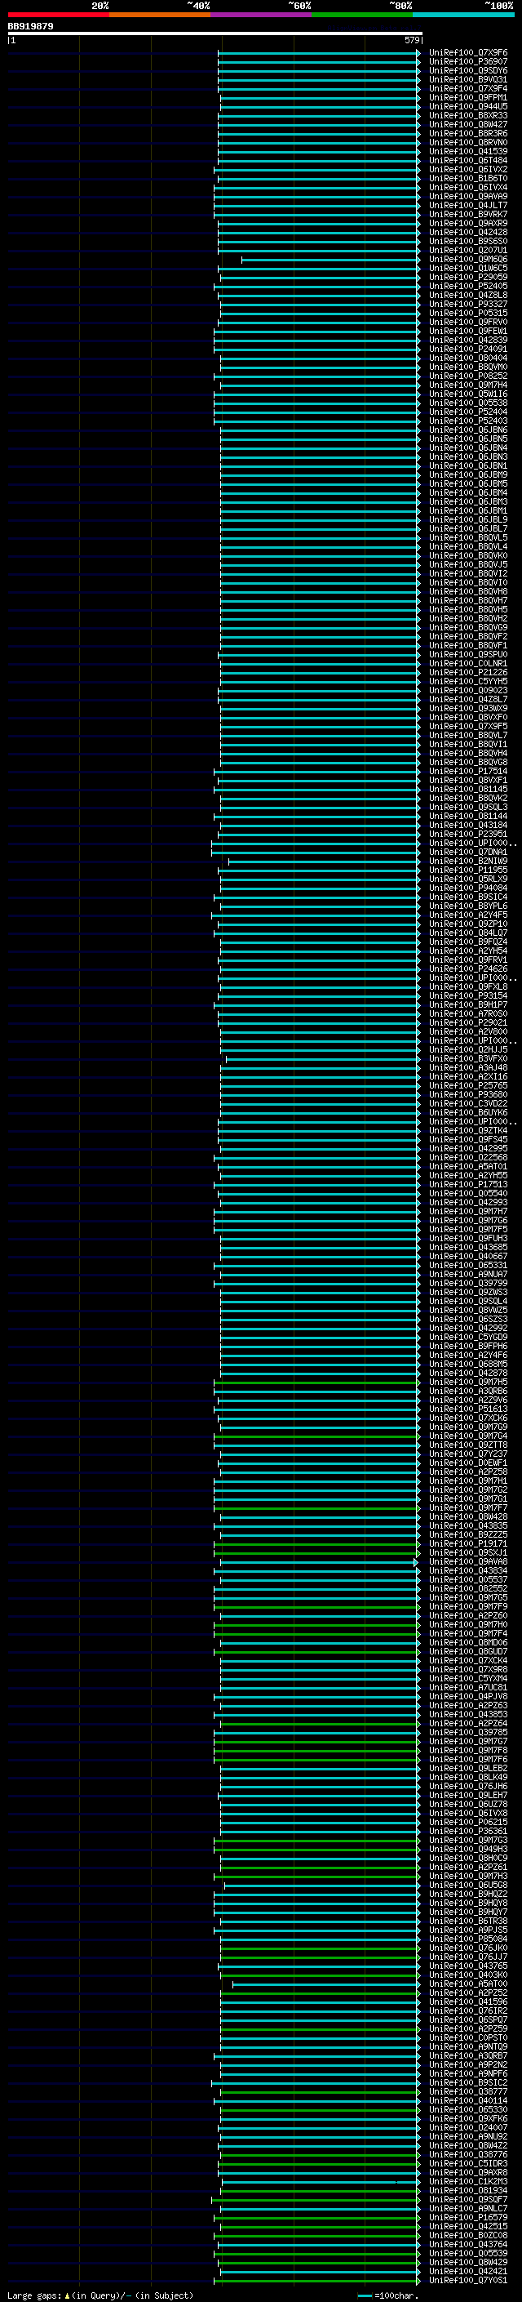Click the red 20% identity legend segment
This screenshot has height=2302, width=522.
coord(58,15)
